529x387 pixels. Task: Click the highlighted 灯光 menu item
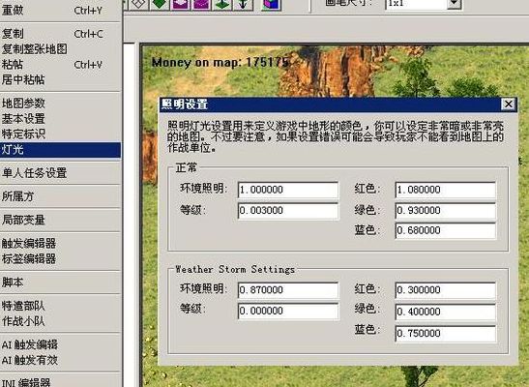[x=60, y=149]
